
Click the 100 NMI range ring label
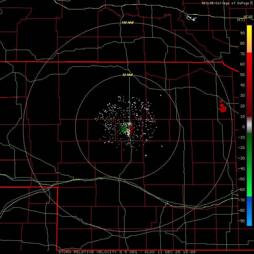(x=128, y=23)
